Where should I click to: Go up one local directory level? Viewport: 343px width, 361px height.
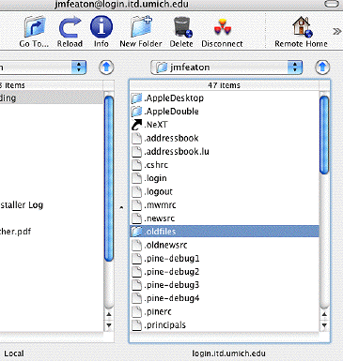coord(106,68)
